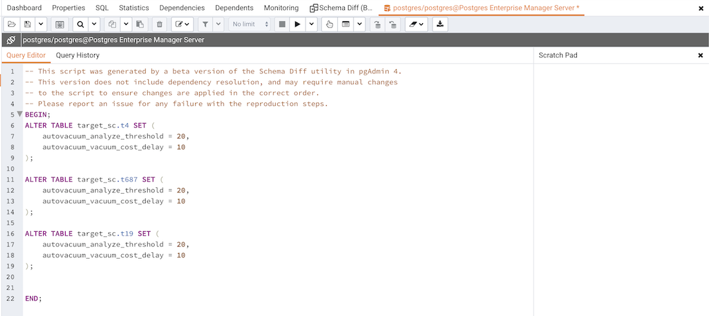Click the Download as CSV icon
The height and width of the screenshot is (316, 709).
[440, 24]
